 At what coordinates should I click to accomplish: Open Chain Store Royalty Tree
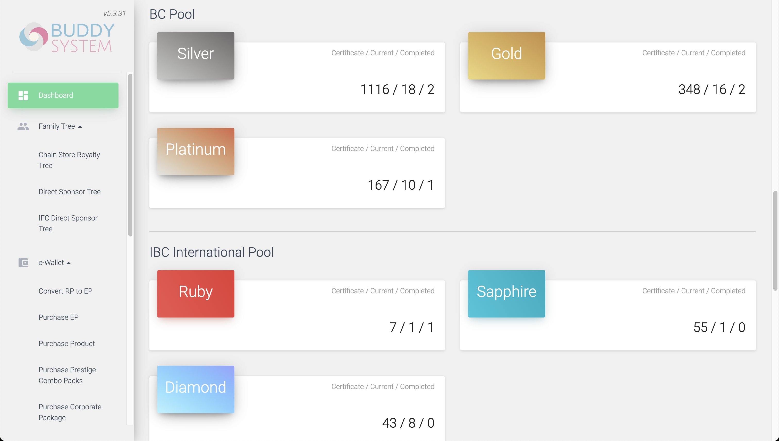click(69, 160)
